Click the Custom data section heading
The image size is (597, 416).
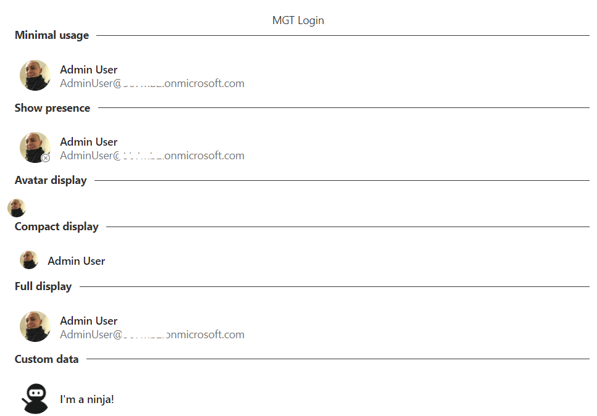click(47, 359)
